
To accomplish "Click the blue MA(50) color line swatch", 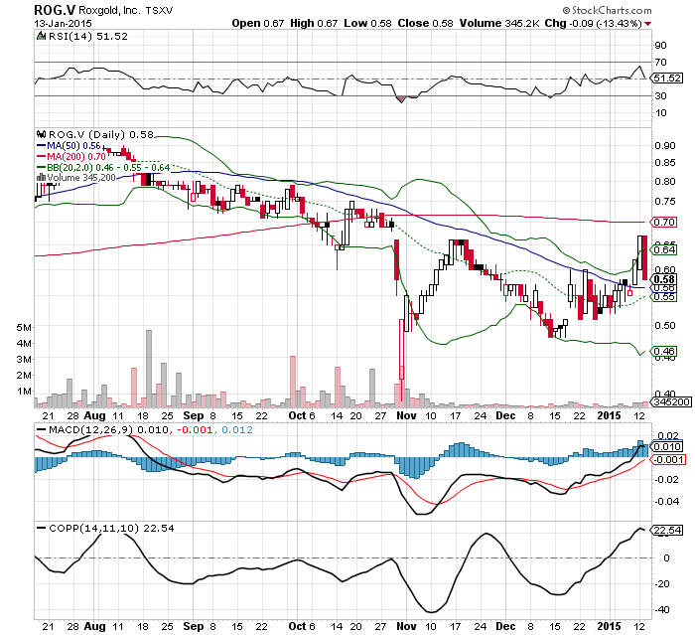I will point(40,145).
